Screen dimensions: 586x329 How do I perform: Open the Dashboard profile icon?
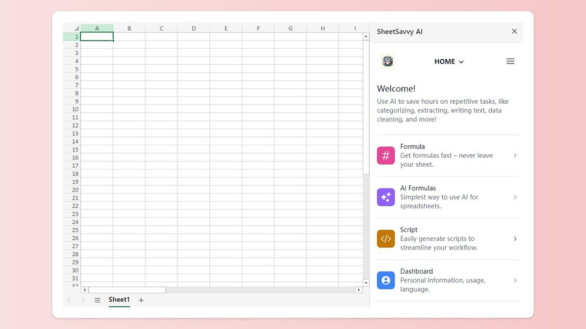coord(385,280)
